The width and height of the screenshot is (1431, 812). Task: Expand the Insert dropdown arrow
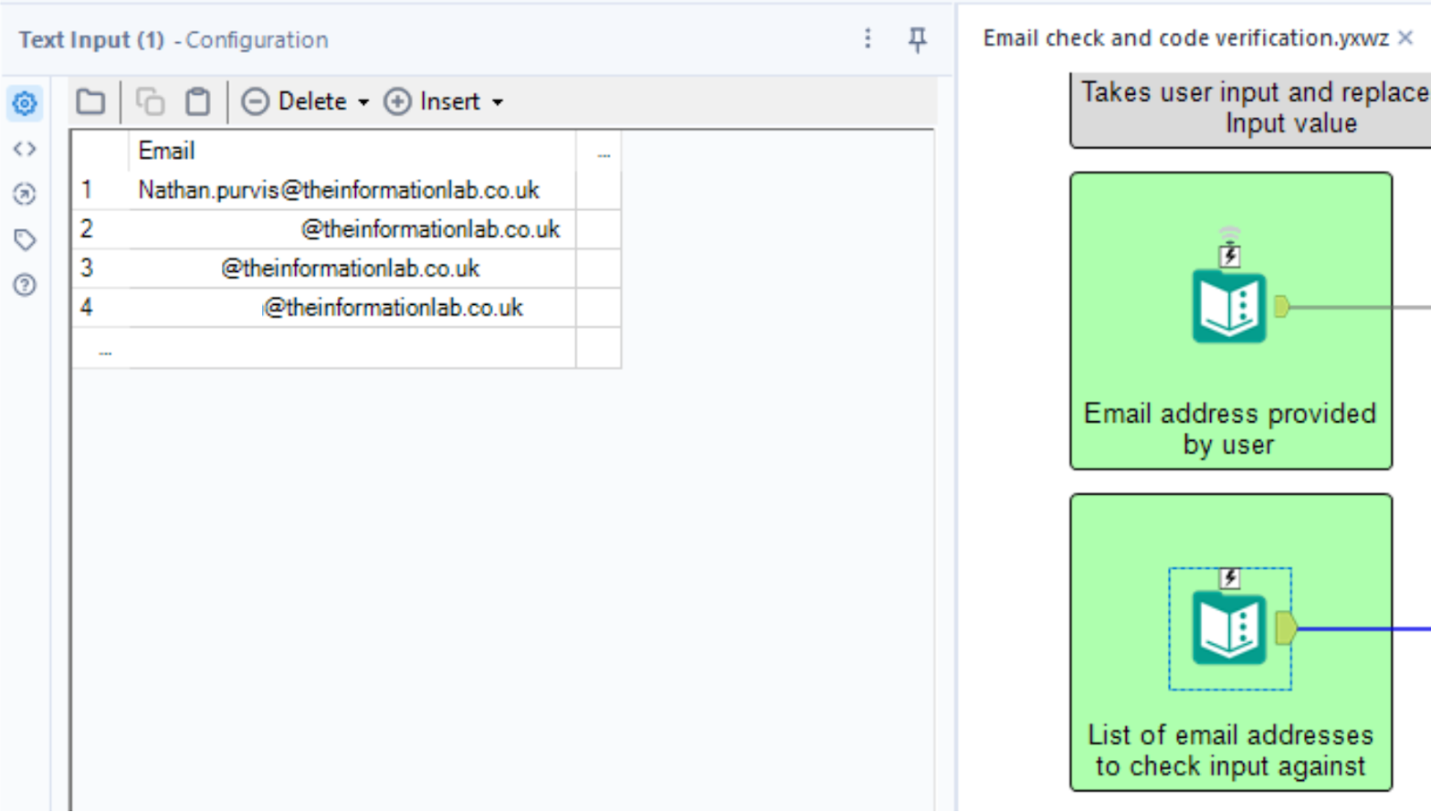[497, 101]
